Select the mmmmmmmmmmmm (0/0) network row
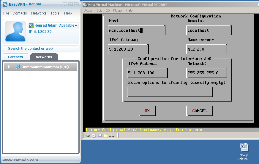 (41, 67)
